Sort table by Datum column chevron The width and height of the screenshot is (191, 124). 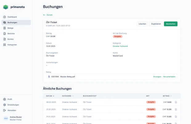coord(54,96)
